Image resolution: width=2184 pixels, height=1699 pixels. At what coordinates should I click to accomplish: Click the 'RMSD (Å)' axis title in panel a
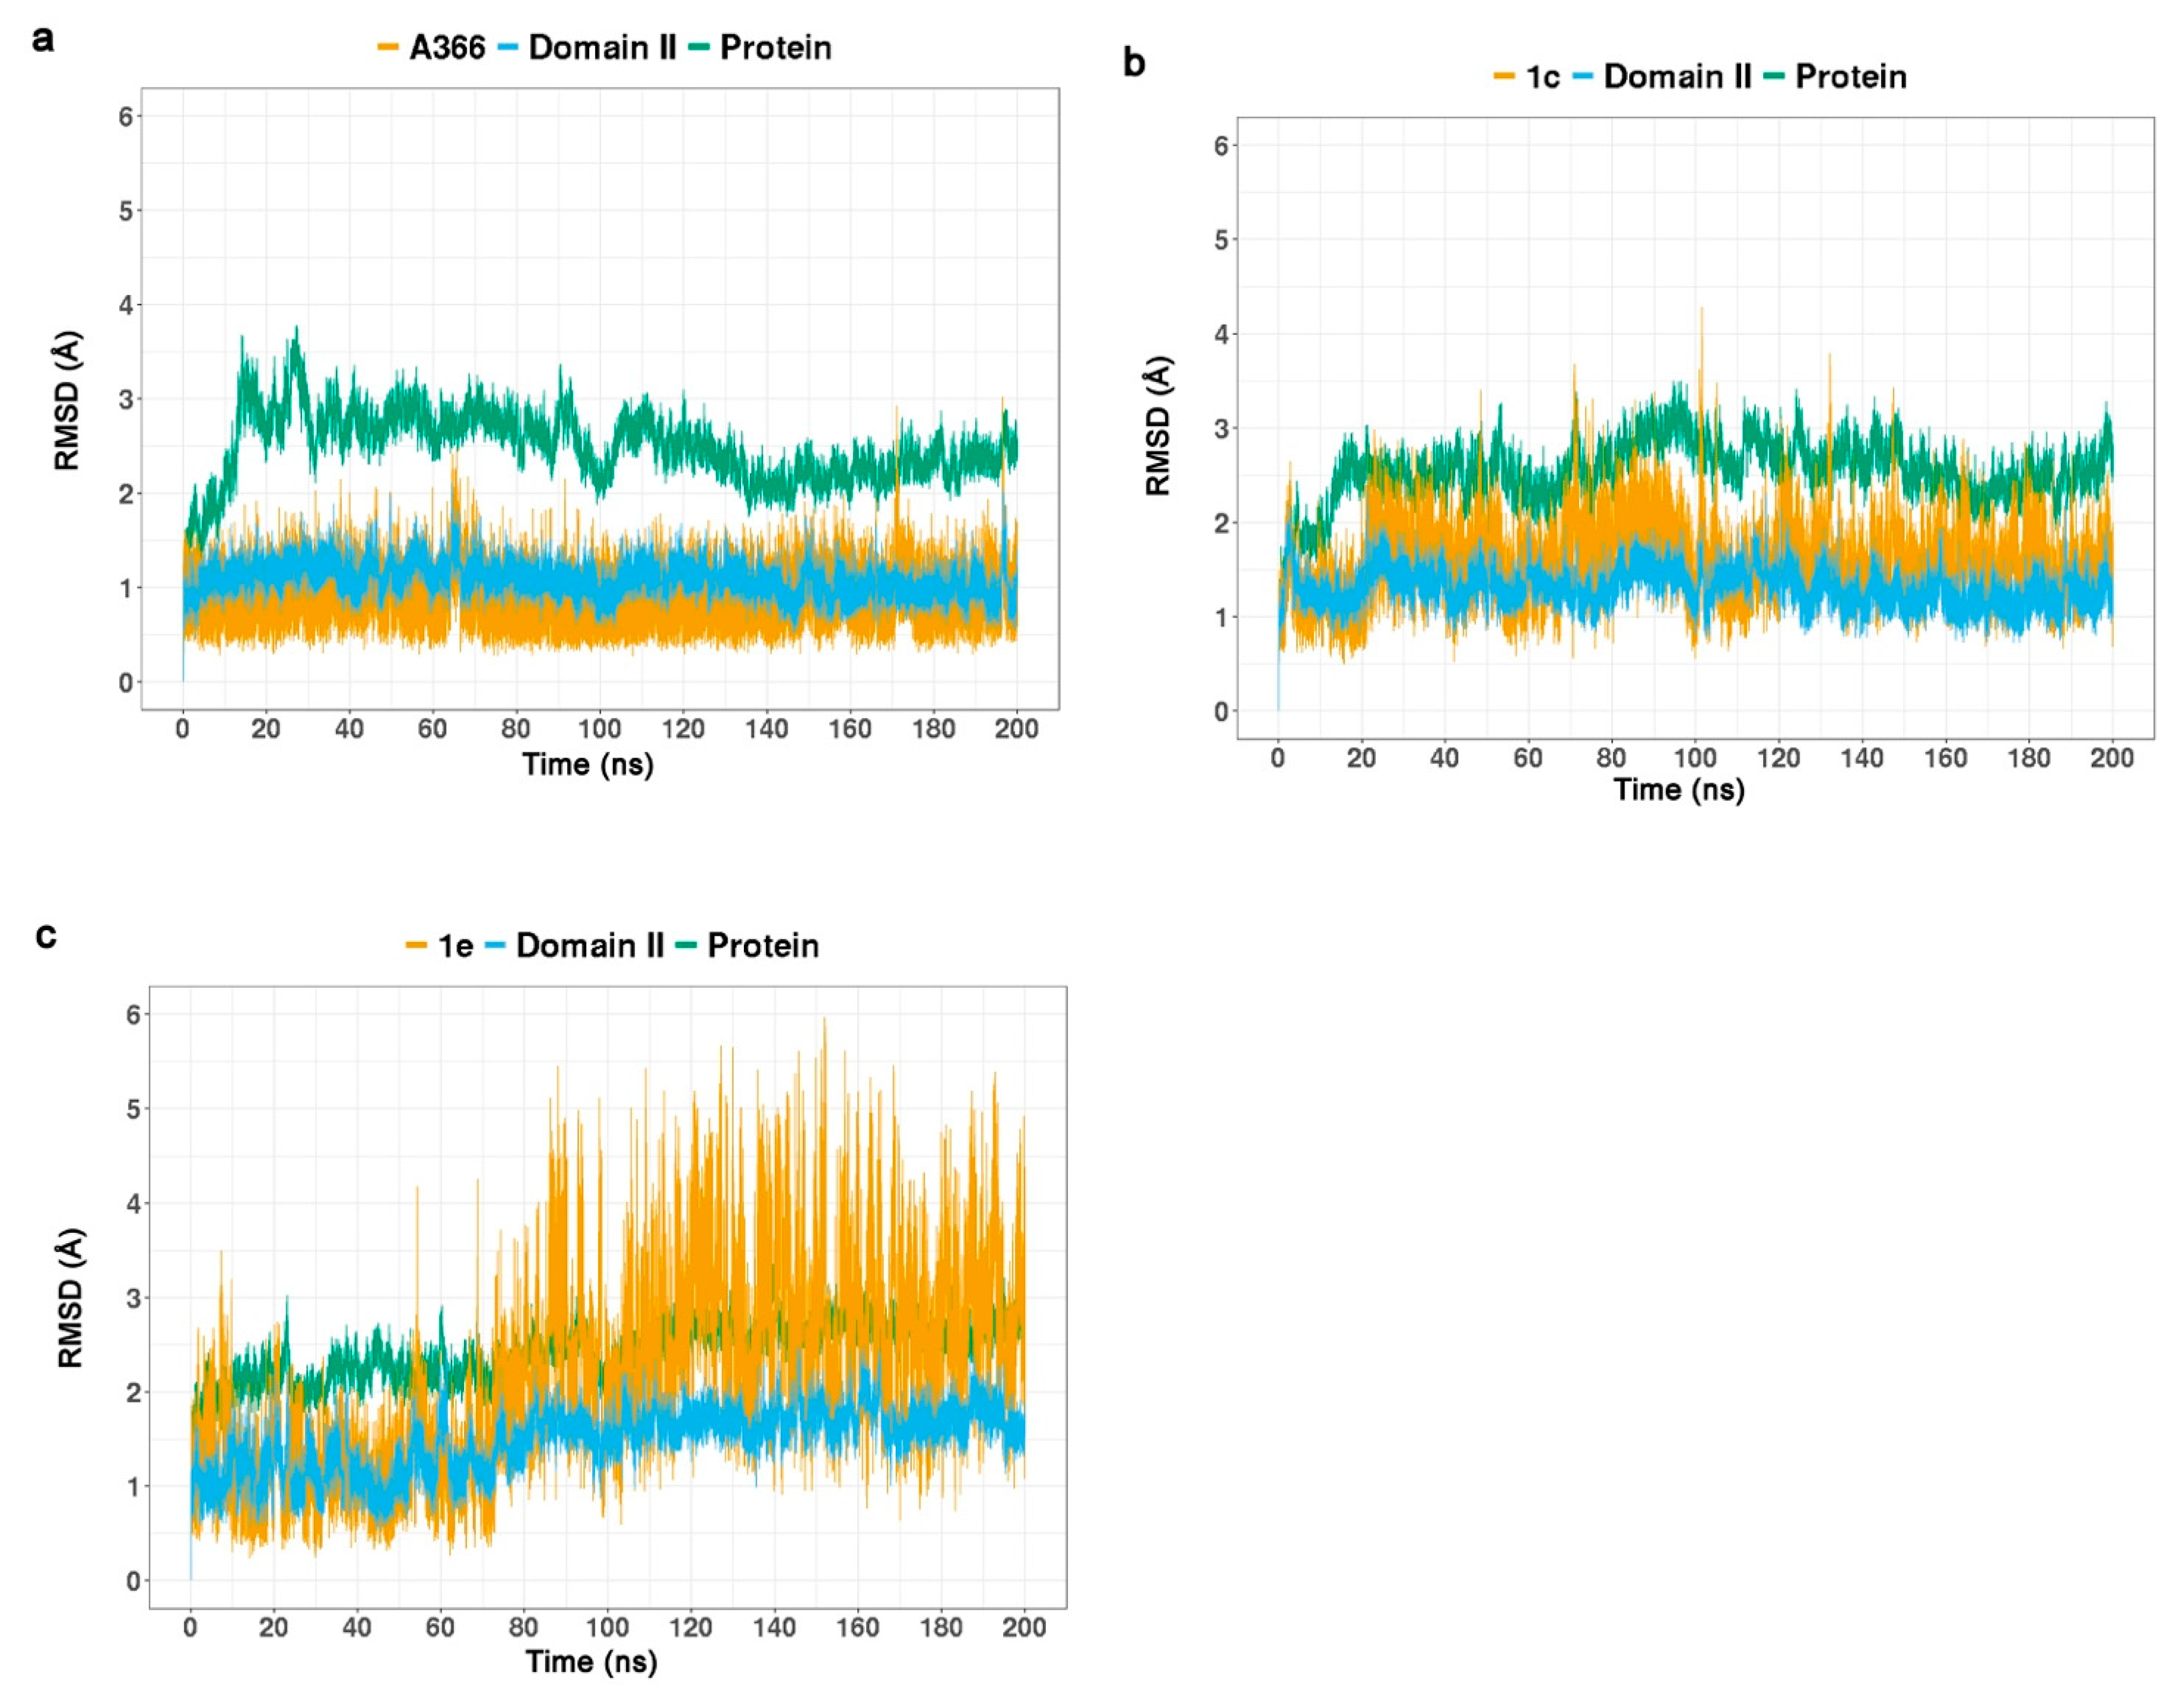[x=67, y=400]
